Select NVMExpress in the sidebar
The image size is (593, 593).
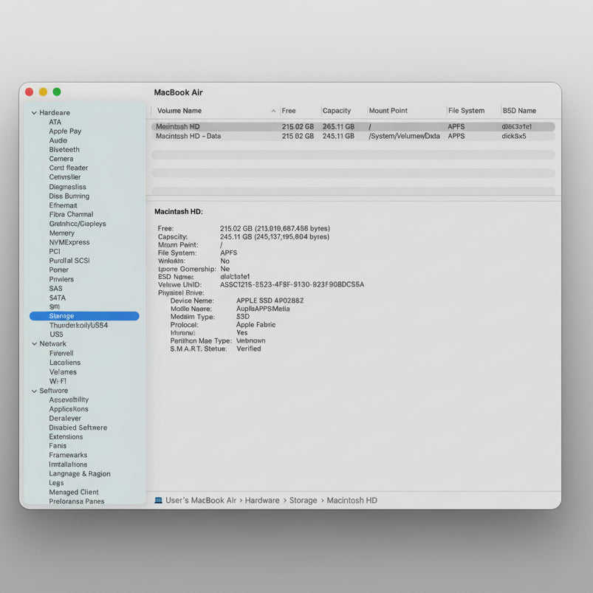pos(69,242)
